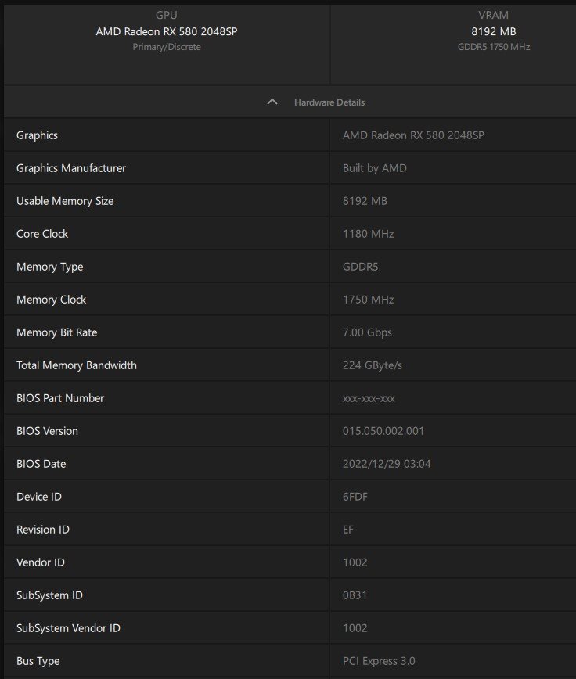Click SubSystem Vendor ID value 1002
576x679 pixels.
pos(355,629)
